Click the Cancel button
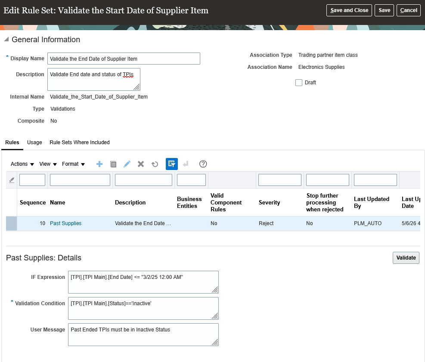This screenshot has height=362, width=425. pyautogui.click(x=409, y=10)
